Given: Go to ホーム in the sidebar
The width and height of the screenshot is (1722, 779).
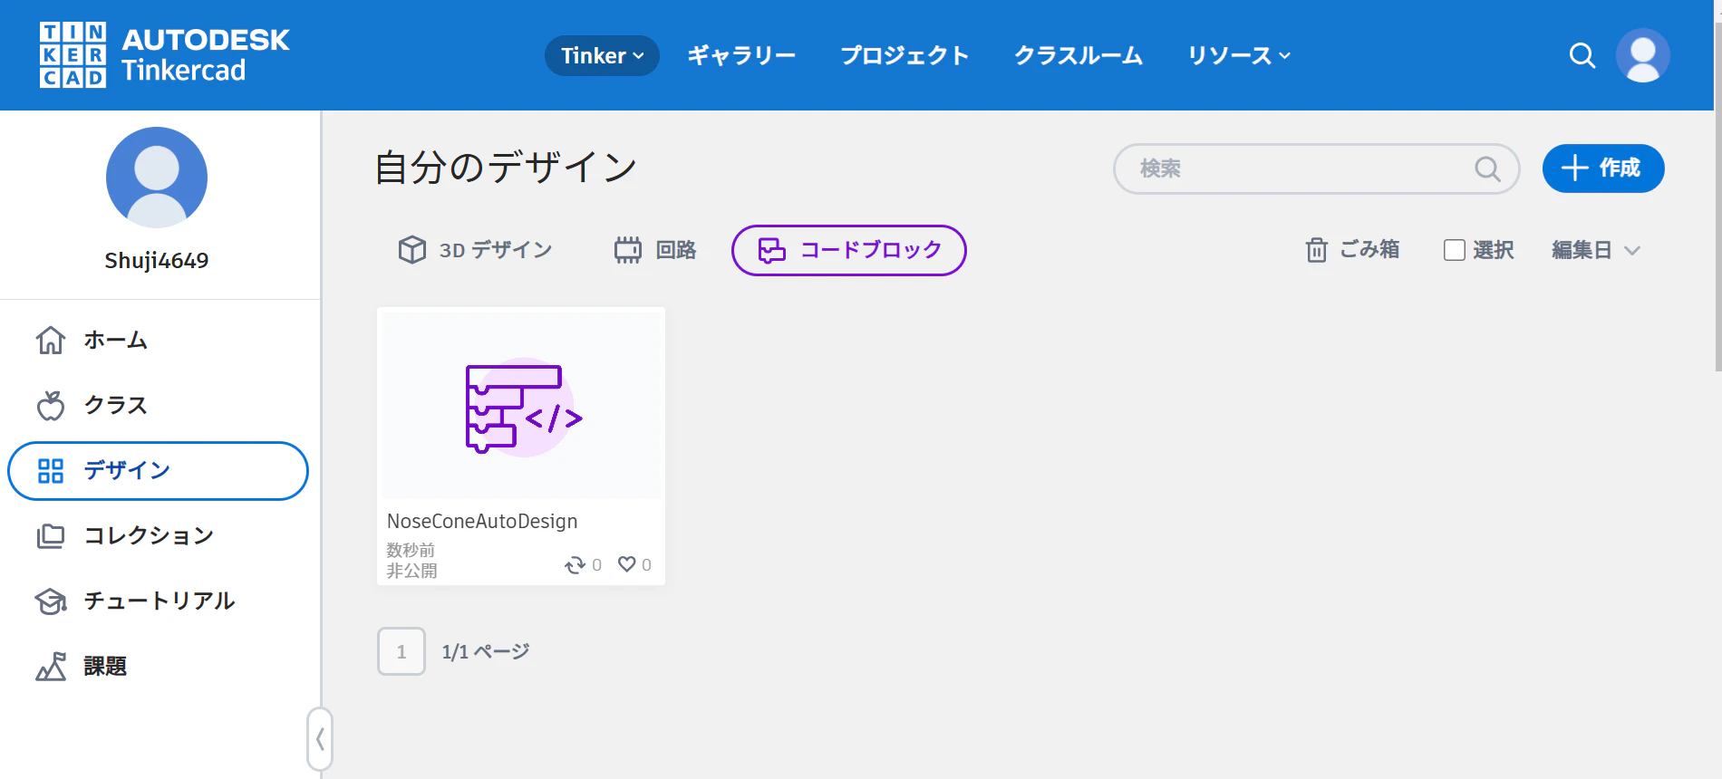Looking at the screenshot, I should point(159,340).
